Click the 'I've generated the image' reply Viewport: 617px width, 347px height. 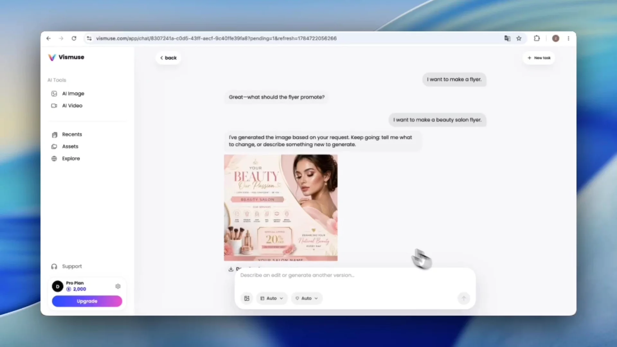323,141
